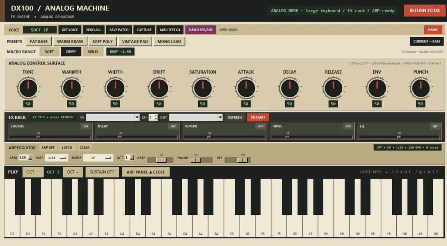Toggle the ARP OFF button
Image resolution: width=447 pixels, height=246 pixels.
click(x=48, y=148)
